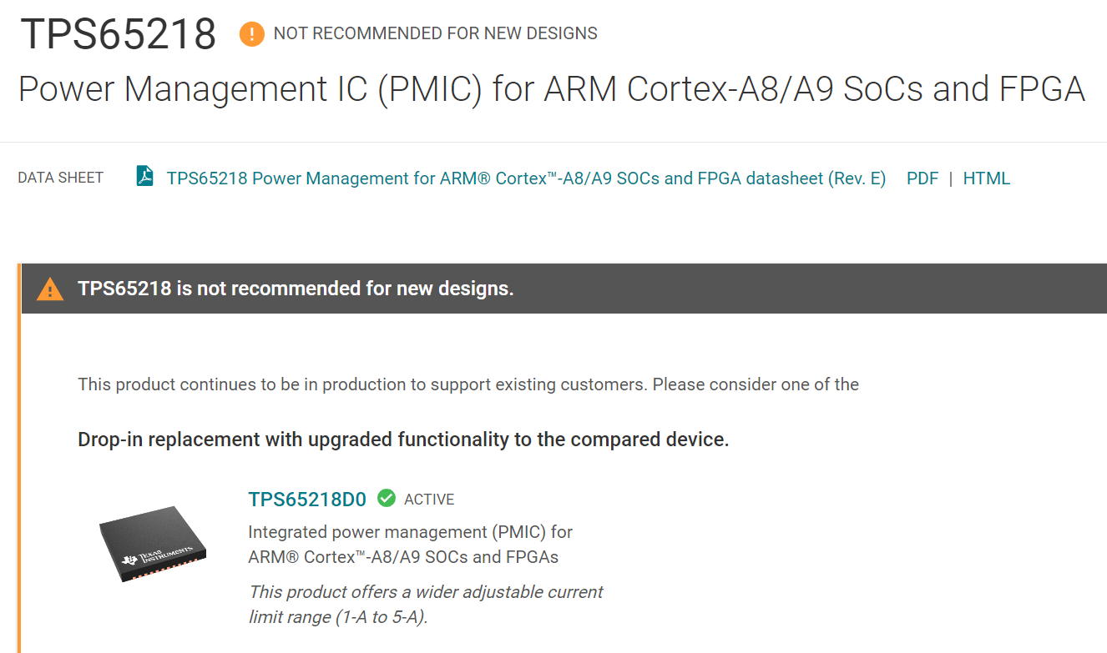Open the TPS65218 Power Management datasheet link
Viewport: 1107px width, 653px height.
(526, 178)
